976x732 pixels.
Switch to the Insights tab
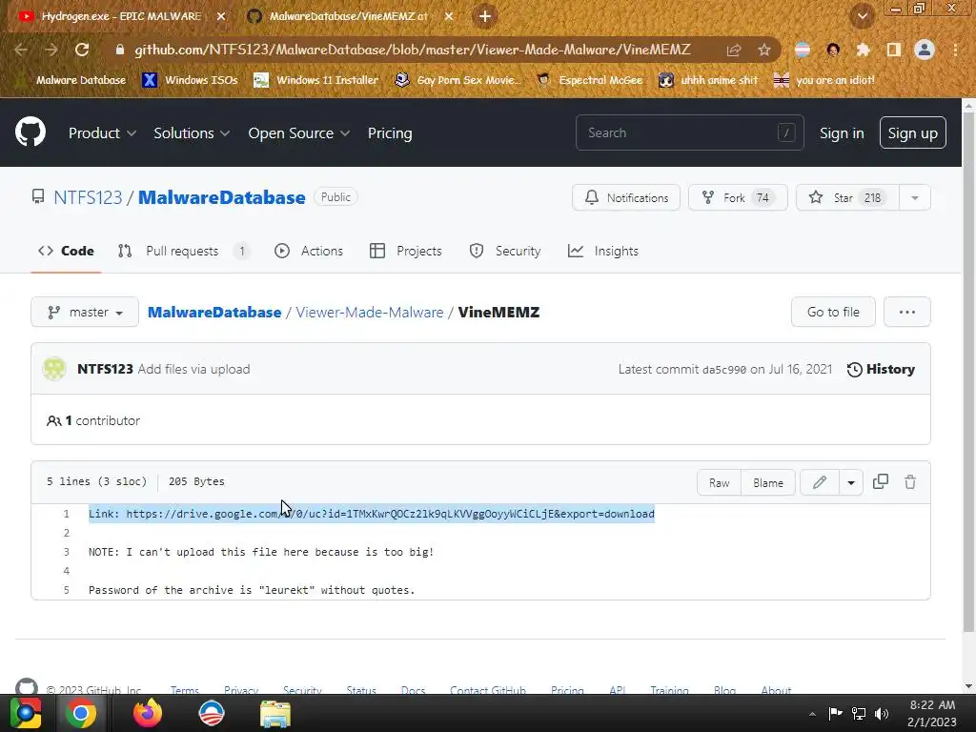603,251
